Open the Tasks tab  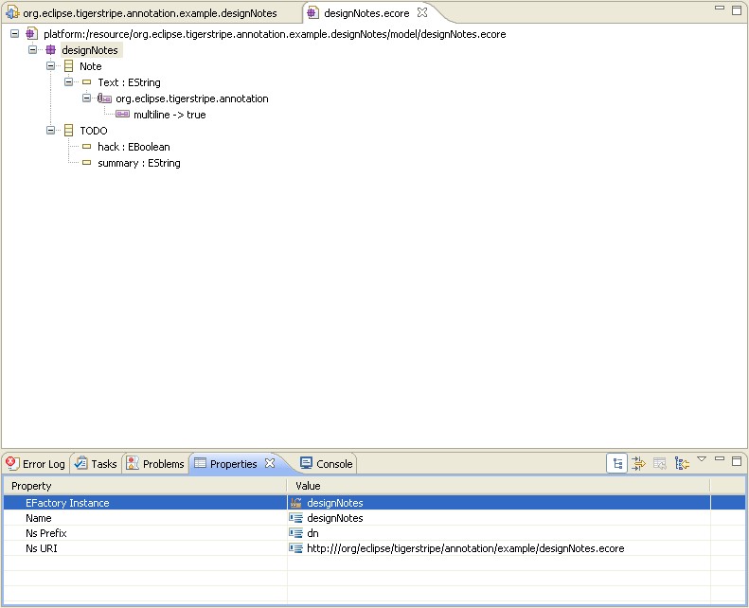point(96,464)
